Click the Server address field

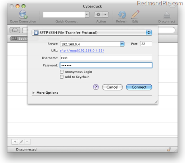(x=90, y=44)
